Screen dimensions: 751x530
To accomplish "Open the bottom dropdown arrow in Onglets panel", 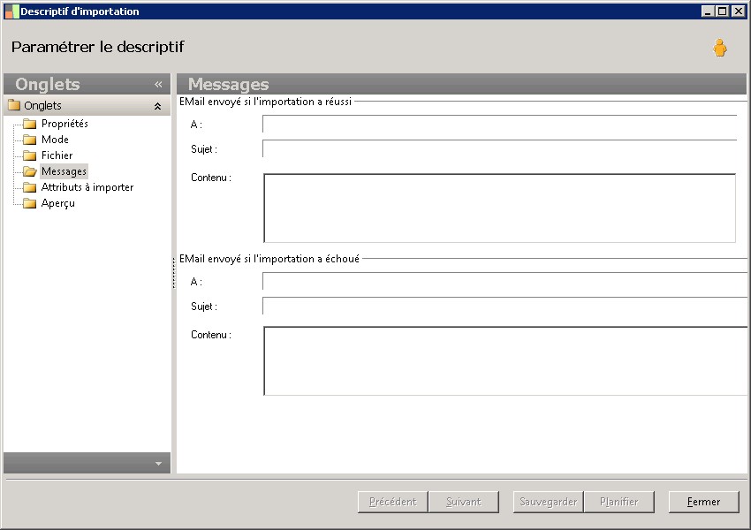I will (158, 464).
